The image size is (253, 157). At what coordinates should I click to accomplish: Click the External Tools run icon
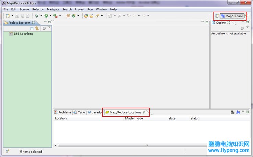point(56,16)
